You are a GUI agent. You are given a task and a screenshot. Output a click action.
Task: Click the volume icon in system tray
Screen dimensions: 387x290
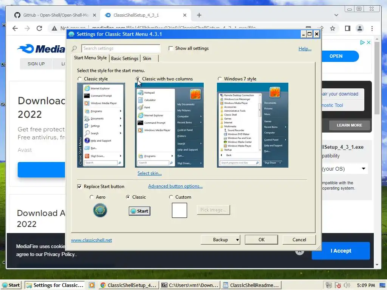(x=347, y=285)
